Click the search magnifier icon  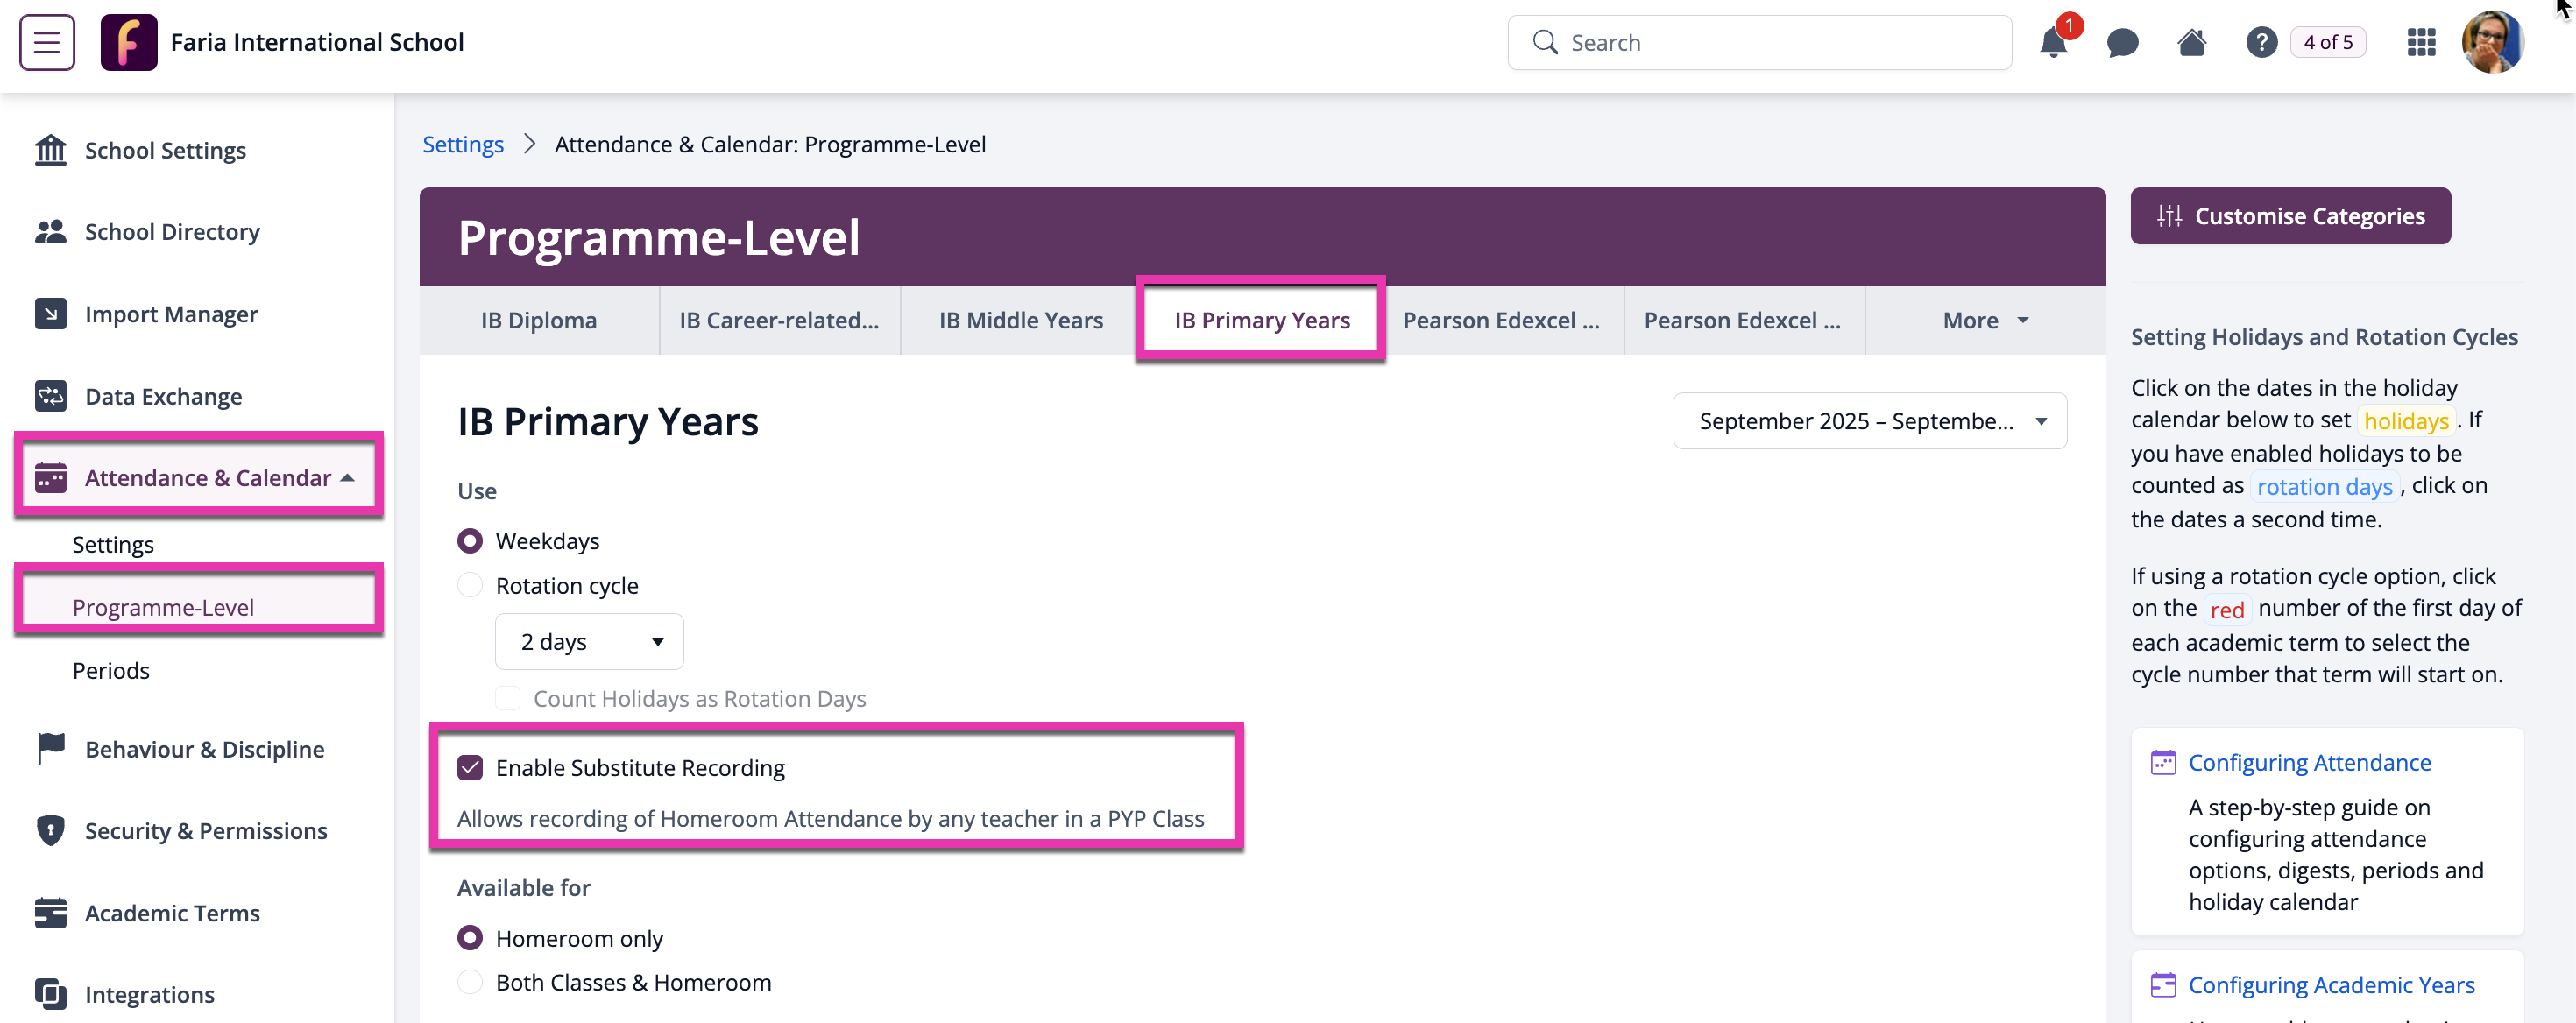pos(1545,42)
